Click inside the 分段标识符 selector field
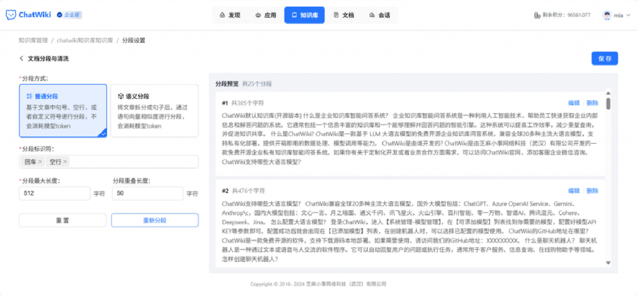Viewport: 637px width, 295px height. [x=109, y=162]
